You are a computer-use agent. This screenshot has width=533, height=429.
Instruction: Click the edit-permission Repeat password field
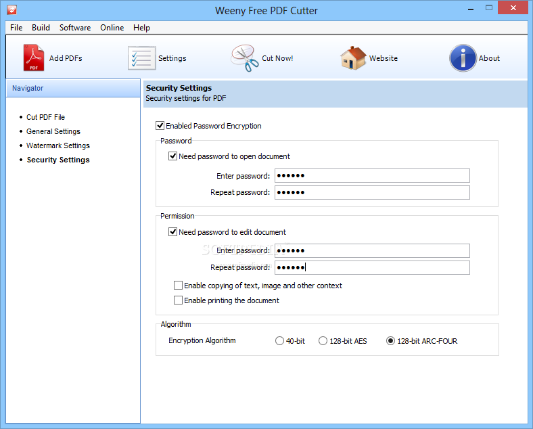pyautogui.click(x=372, y=267)
